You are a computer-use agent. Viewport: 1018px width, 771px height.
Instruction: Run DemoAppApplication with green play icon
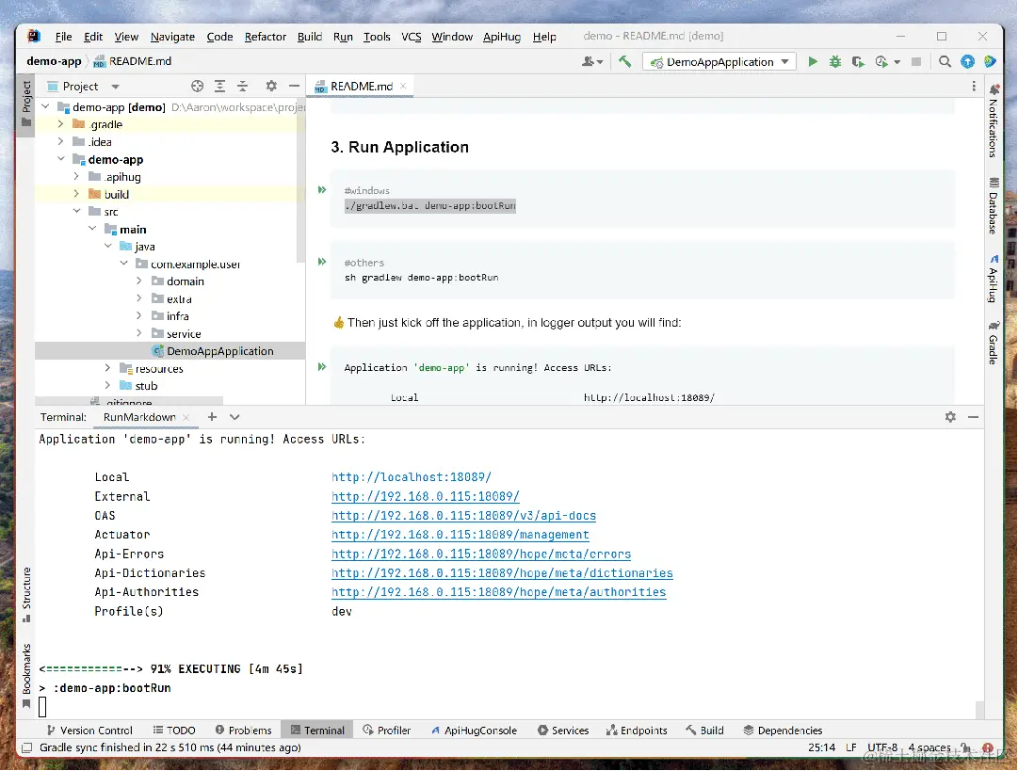pos(812,61)
